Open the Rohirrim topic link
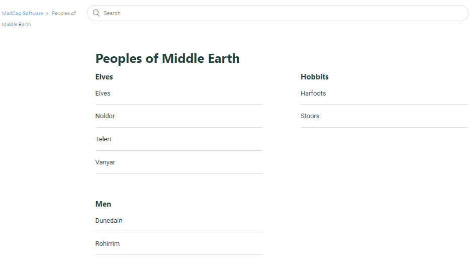 (x=108, y=244)
